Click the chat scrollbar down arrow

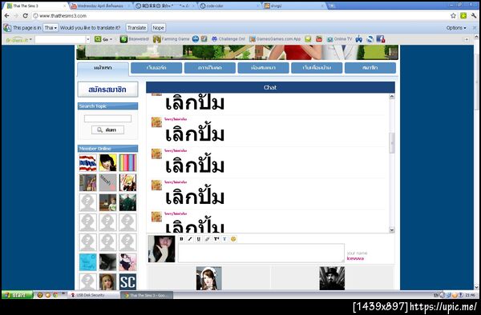coord(391,230)
